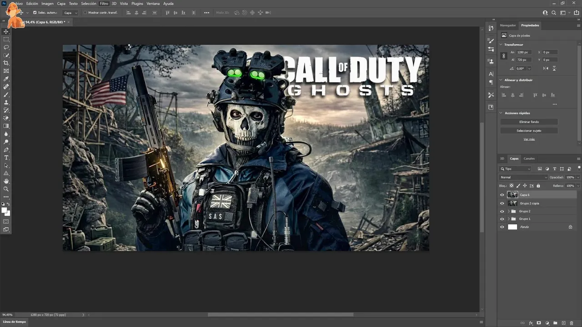Collapse the Alinear y distribuir section
The image size is (582, 327).
[x=502, y=80]
